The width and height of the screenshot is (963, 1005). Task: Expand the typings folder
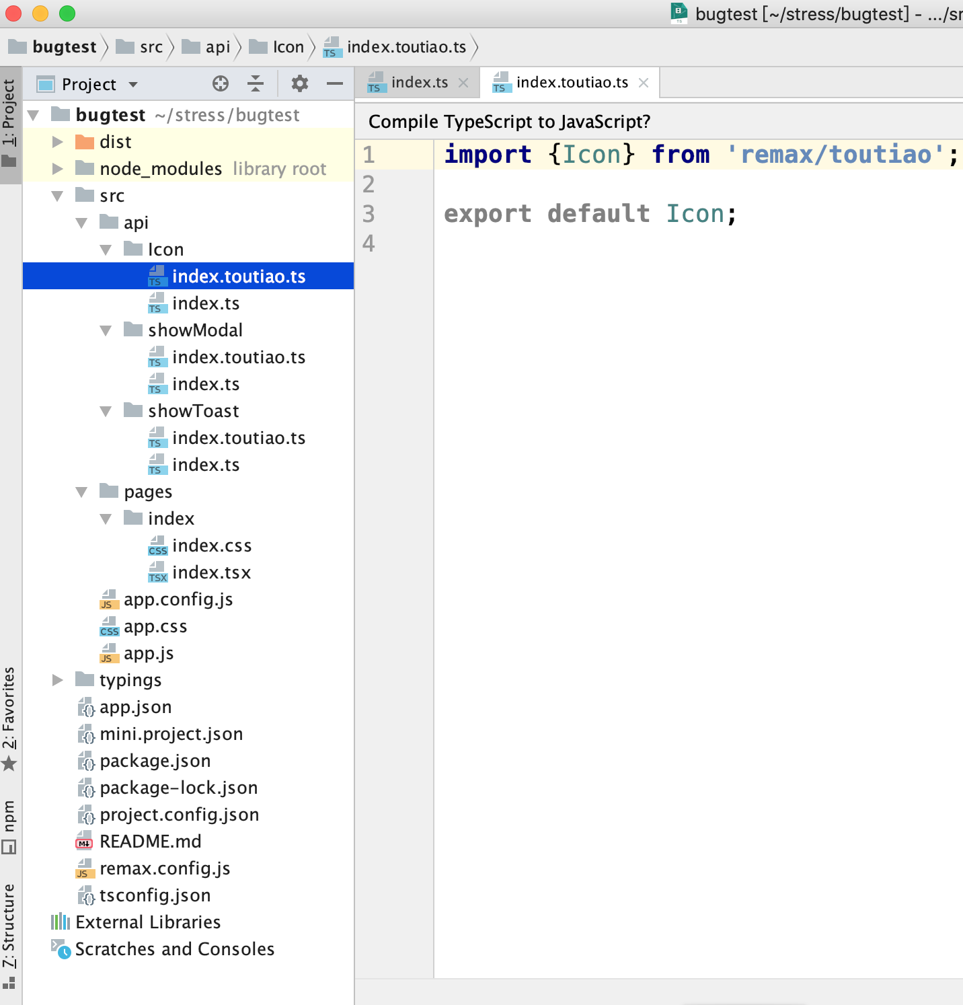(58, 680)
